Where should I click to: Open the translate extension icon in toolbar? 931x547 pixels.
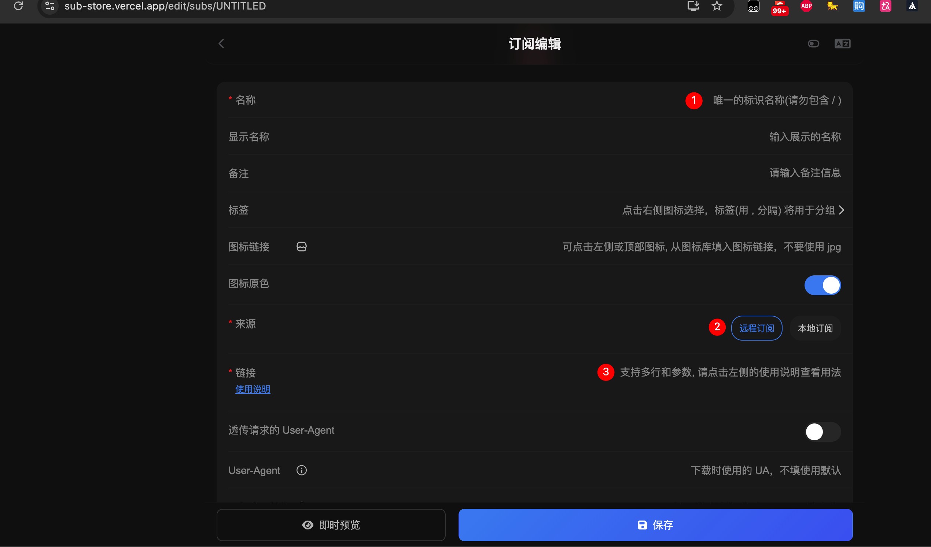coord(885,6)
